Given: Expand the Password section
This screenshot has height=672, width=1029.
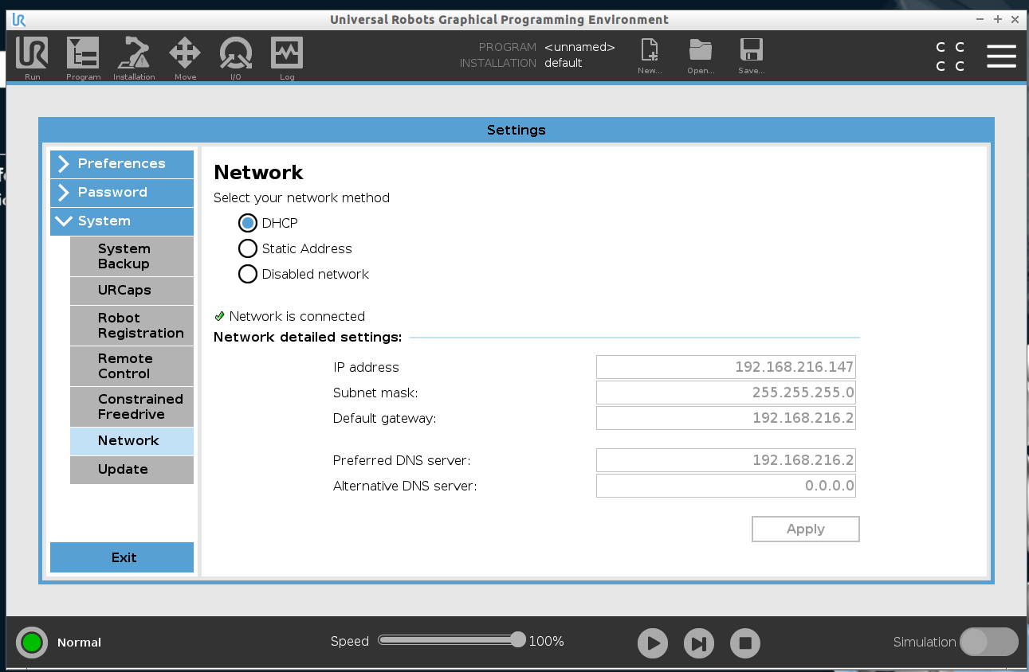Looking at the screenshot, I should (122, 193).
